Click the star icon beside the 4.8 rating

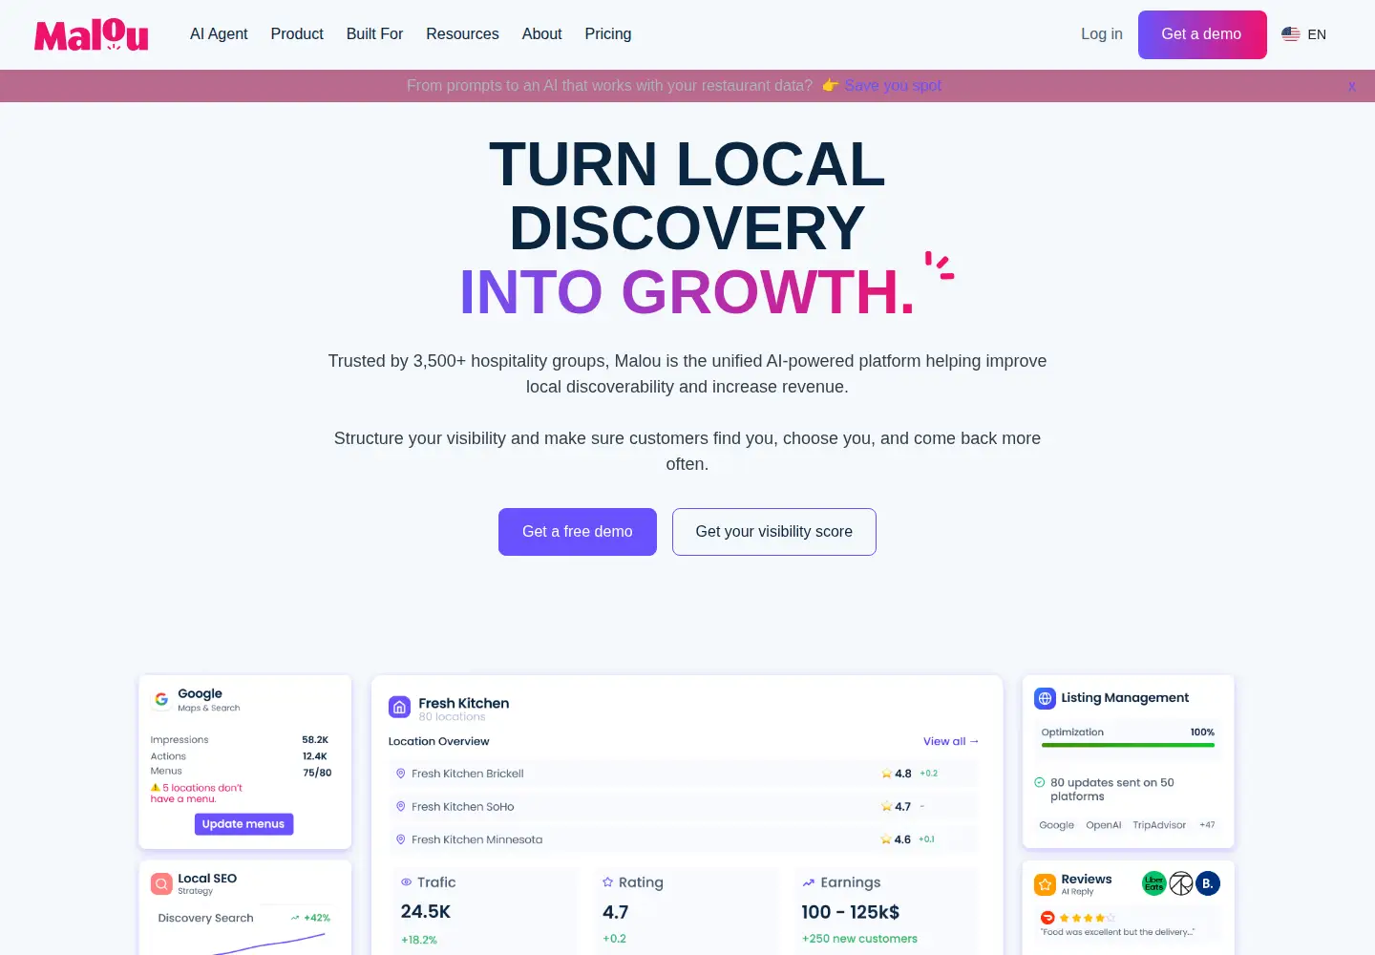[x=886, y=774]
